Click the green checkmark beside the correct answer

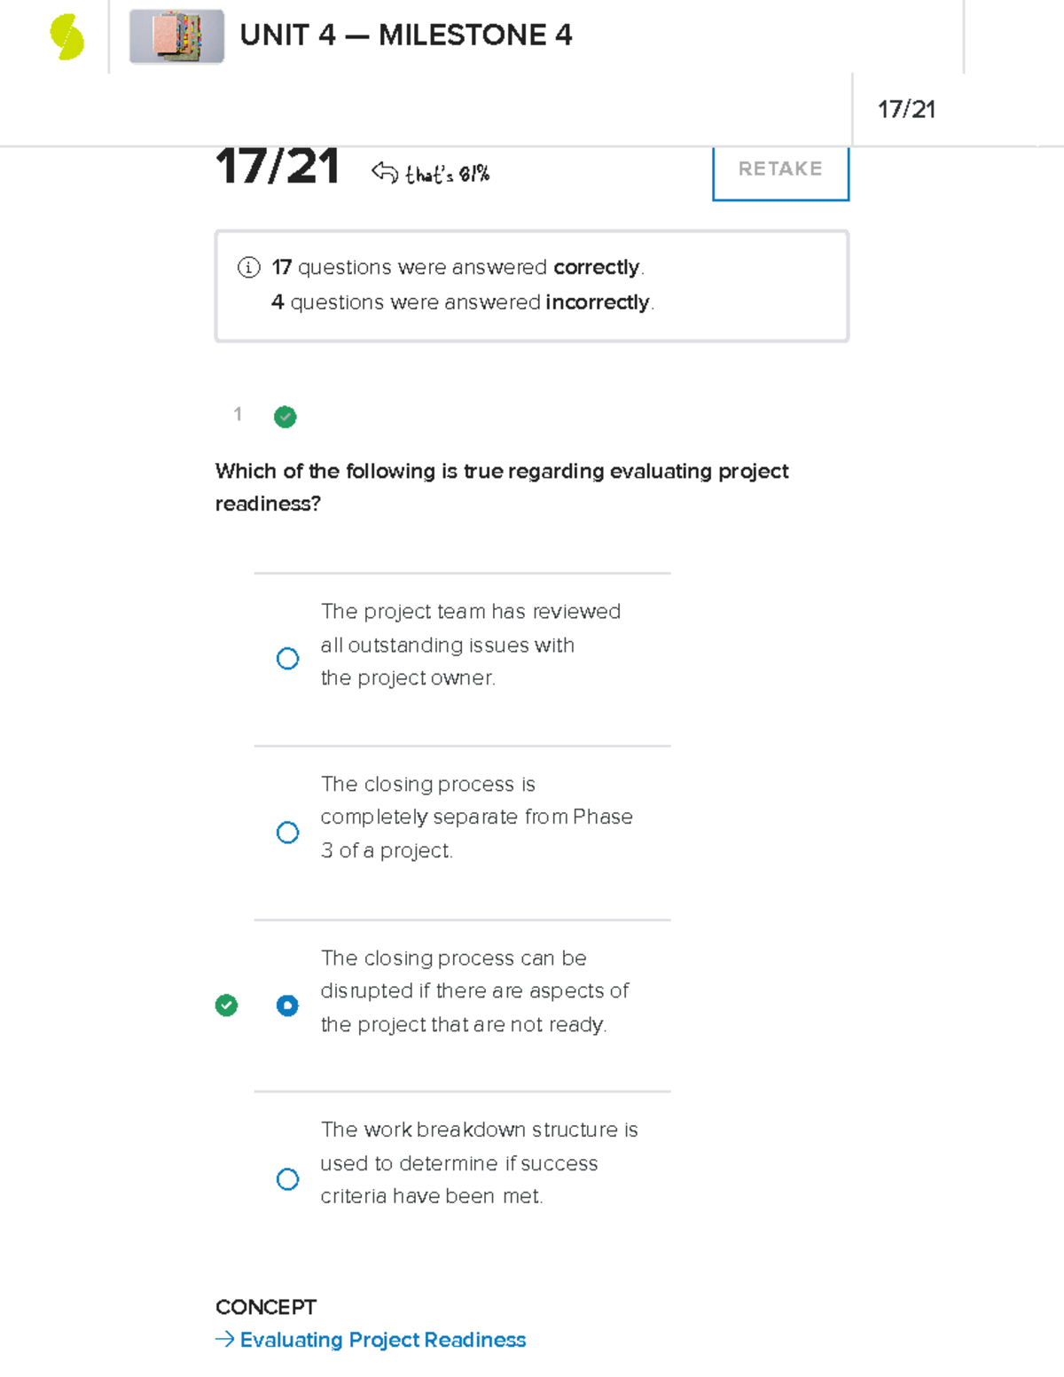[x=226, y=1005]
